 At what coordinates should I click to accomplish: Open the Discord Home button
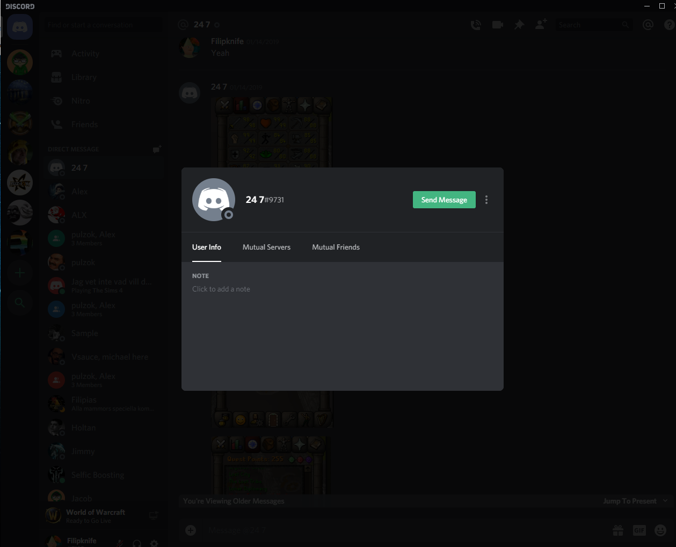tap(20, 27)
